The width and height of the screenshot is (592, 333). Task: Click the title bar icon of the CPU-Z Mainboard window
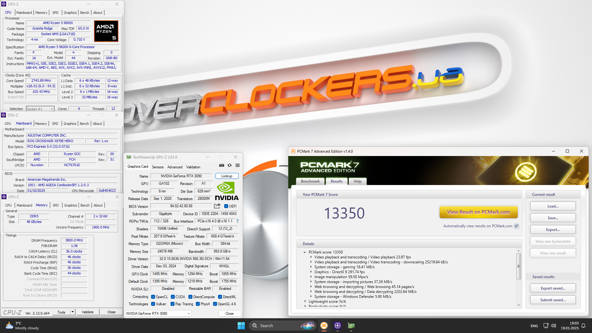pos(4,115)
